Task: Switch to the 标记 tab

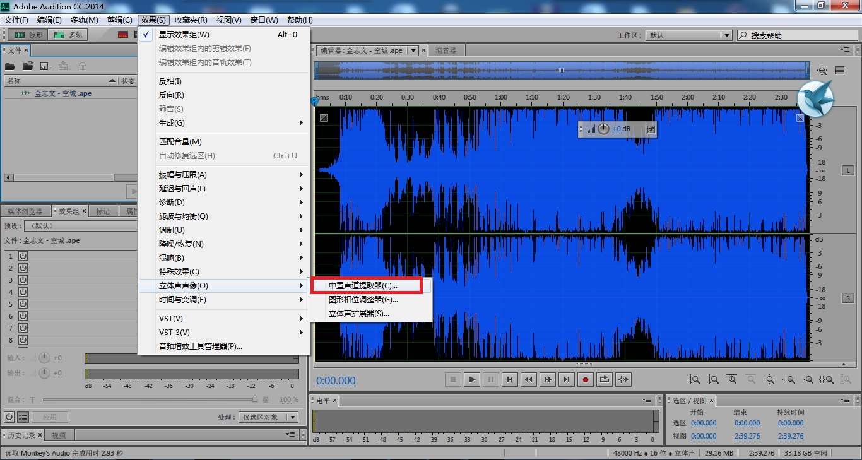Action: 103,211
